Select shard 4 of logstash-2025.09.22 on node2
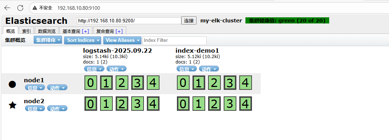The image size is (389, 140). (153, 104)
